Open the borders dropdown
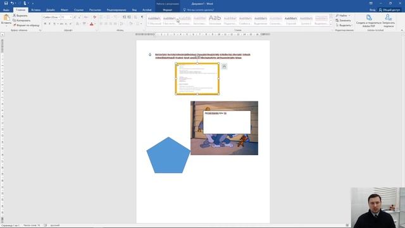The image size is (405, 228). pos(141,24)
